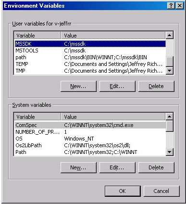Click the System variables list scroll down arrow

[170, 152]
